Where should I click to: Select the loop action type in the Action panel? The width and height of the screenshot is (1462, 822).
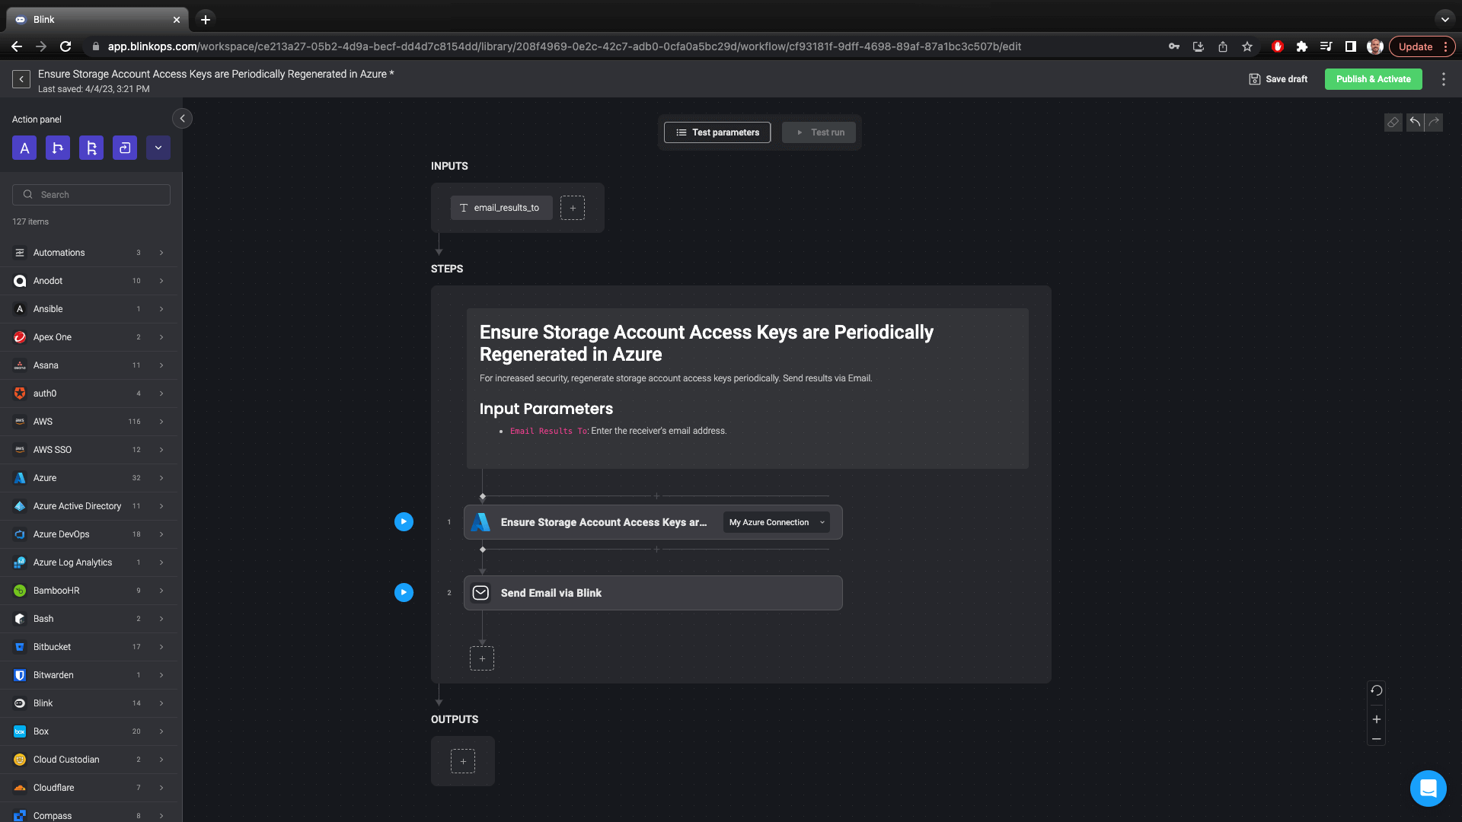(124, 148)
